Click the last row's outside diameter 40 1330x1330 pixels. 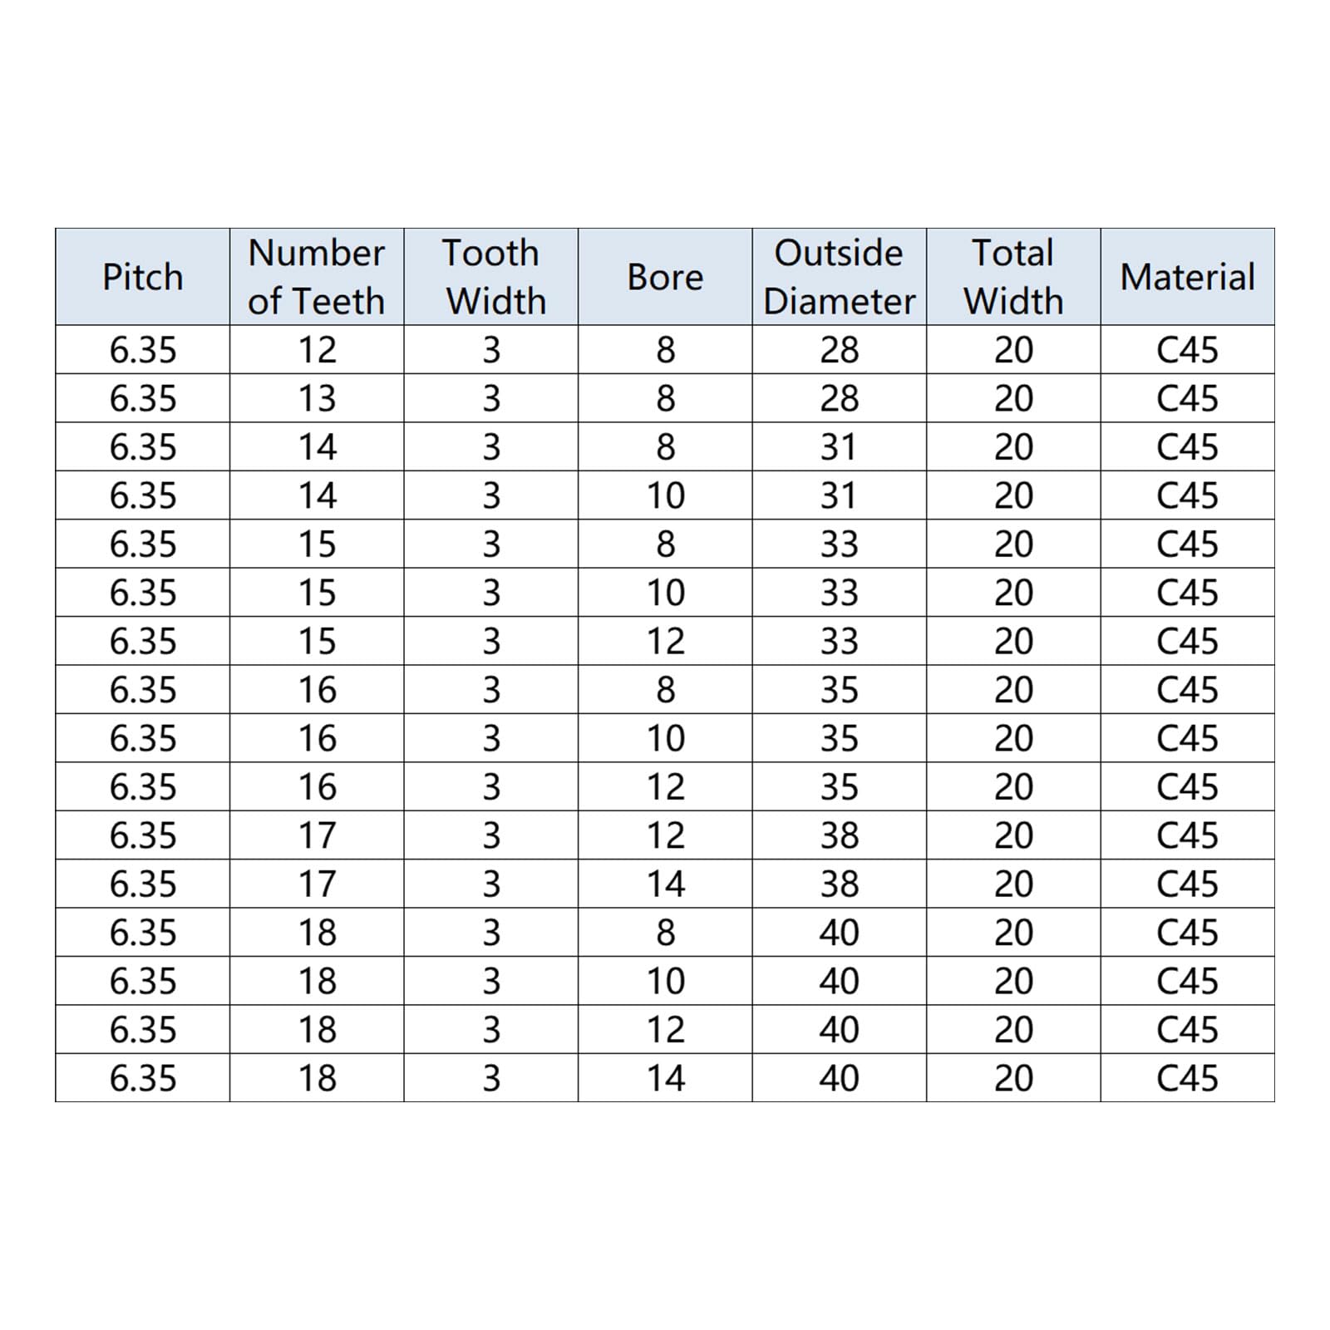coord(840,1078)
